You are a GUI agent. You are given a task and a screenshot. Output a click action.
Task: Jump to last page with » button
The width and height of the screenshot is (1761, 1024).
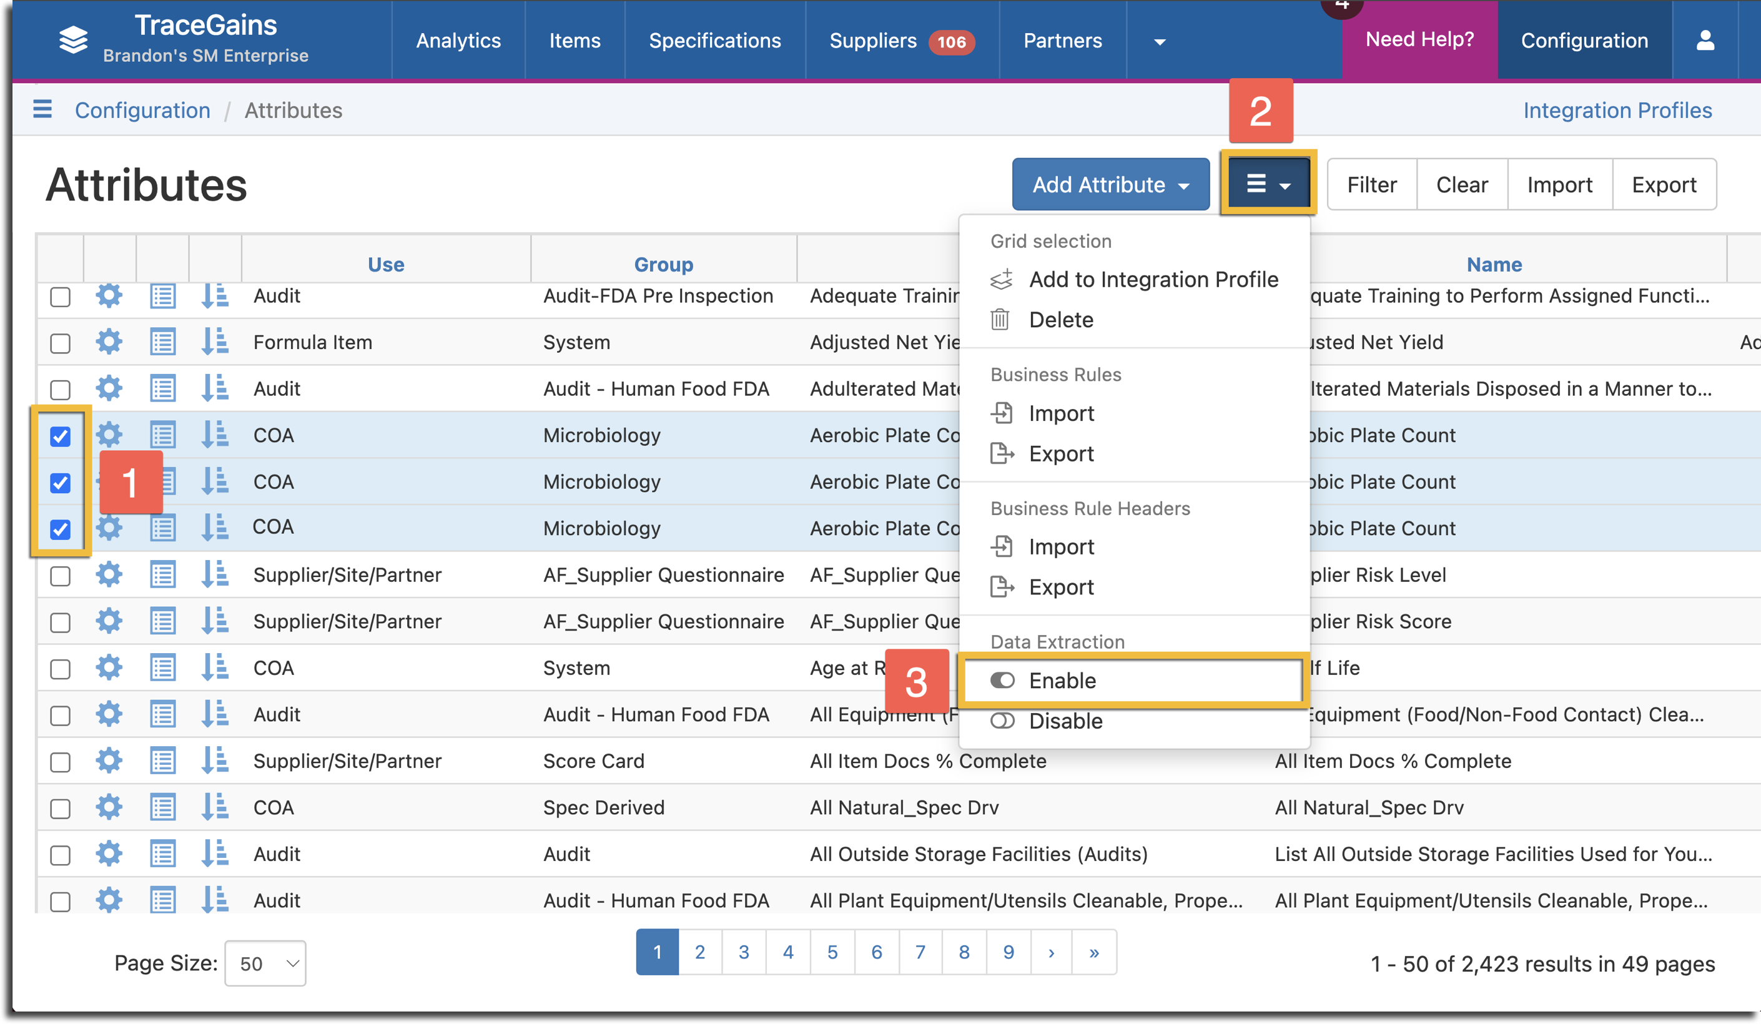coord(1093,952)
